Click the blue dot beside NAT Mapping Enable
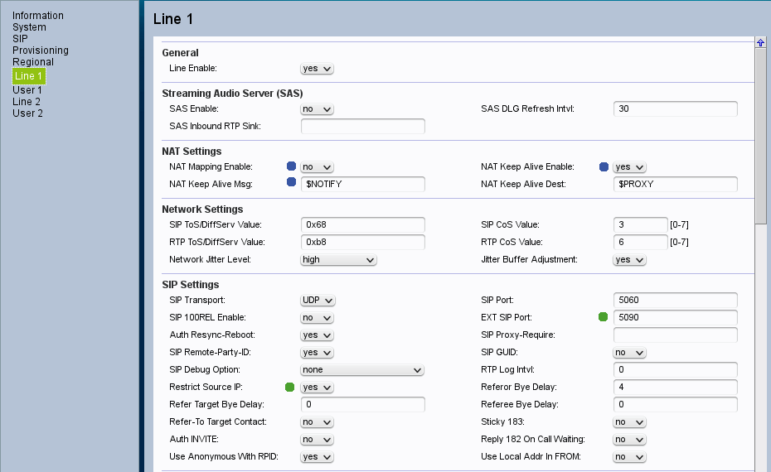Image resolution: width=771 pixels, height=472 pixels. click(x=291, y=166)
